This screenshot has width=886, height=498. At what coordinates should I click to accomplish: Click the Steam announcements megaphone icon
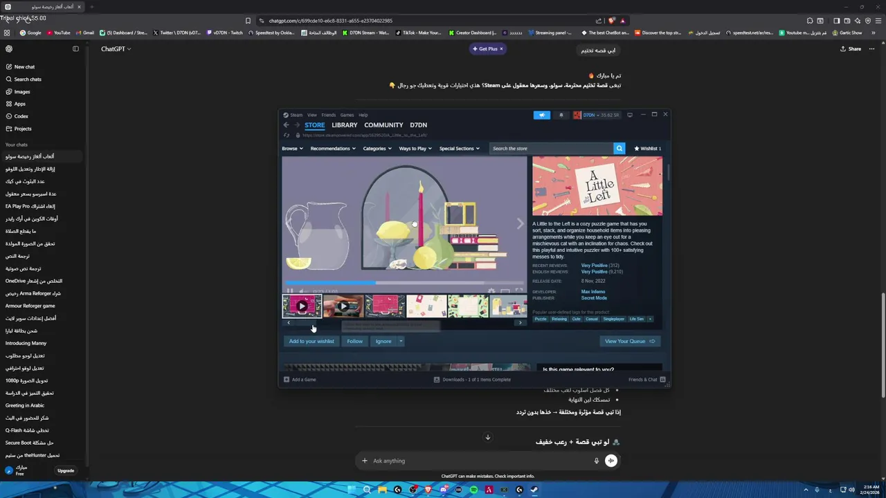(x=541, y=115)
